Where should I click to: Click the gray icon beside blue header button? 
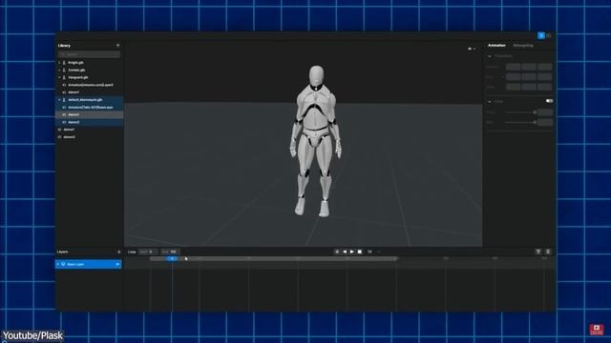[x=549, y=36]
